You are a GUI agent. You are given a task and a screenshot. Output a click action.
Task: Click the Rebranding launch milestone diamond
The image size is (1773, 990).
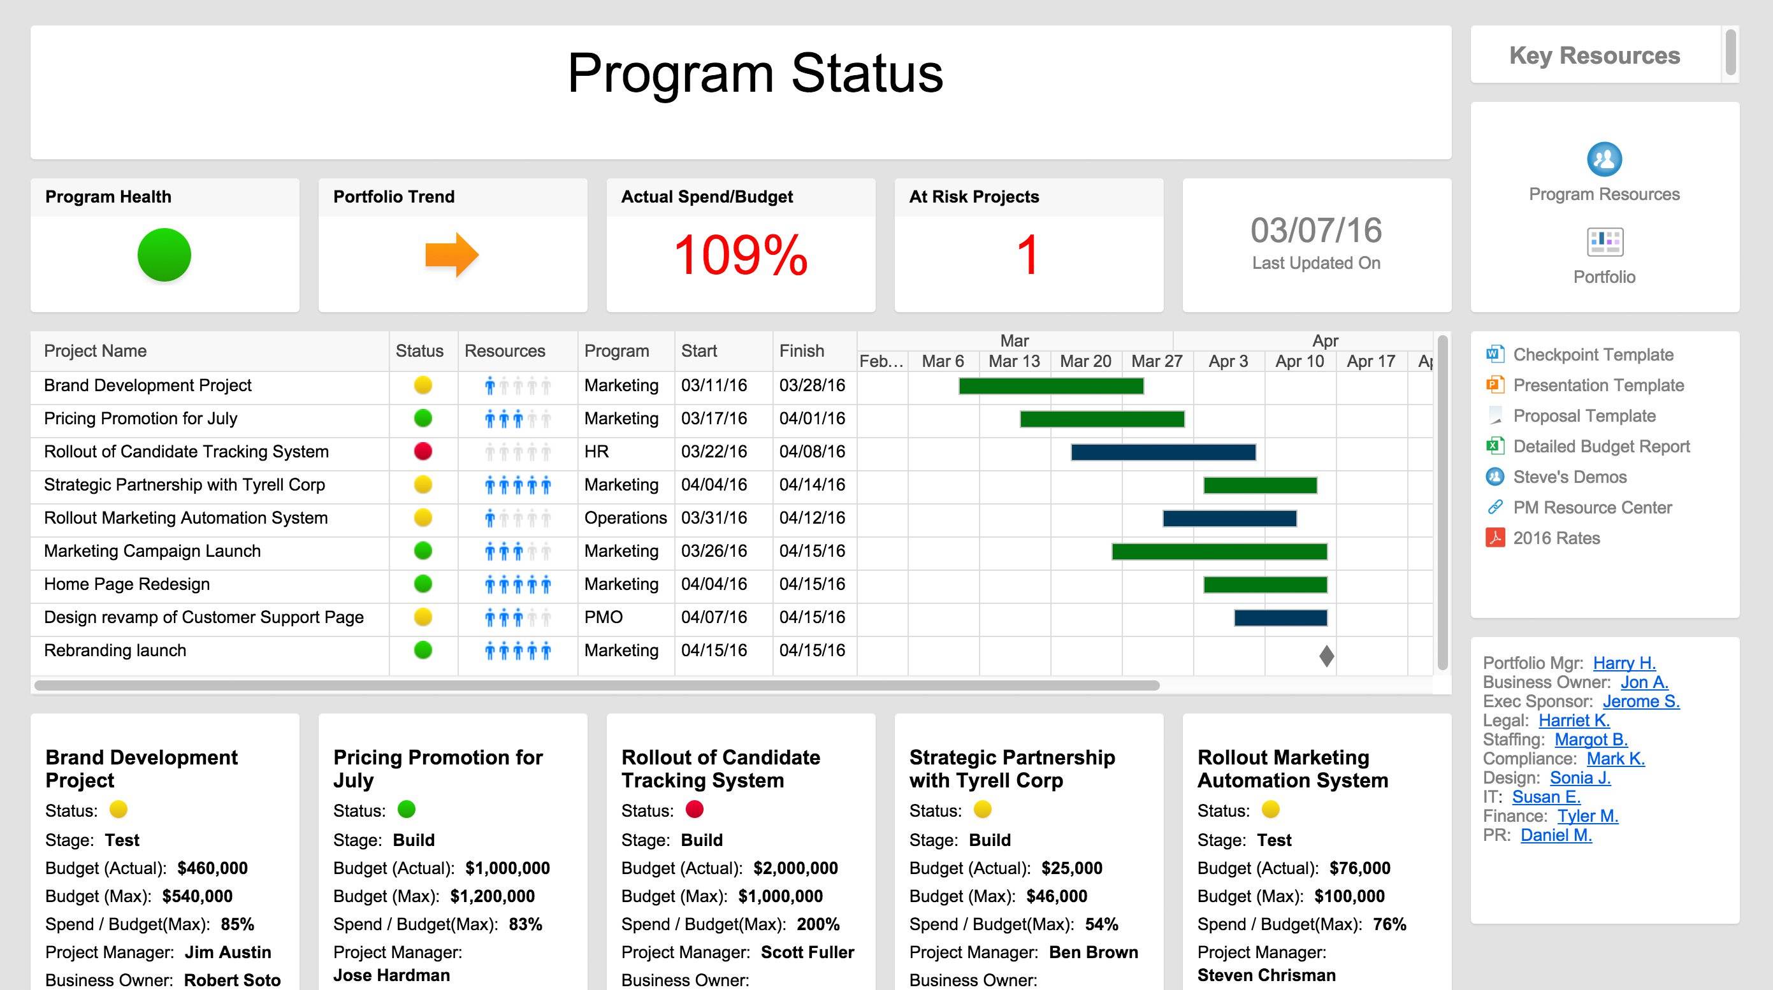[x=1326, y=656]
